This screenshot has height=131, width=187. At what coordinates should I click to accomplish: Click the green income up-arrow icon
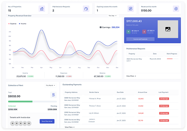click(128, 32)
